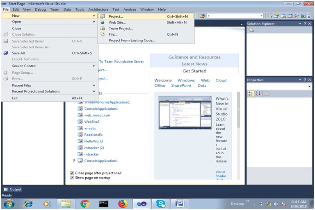Screen dimensions: 315x210
Task: Select the Categorized view icon in Properties
Action: click(251, 93)
